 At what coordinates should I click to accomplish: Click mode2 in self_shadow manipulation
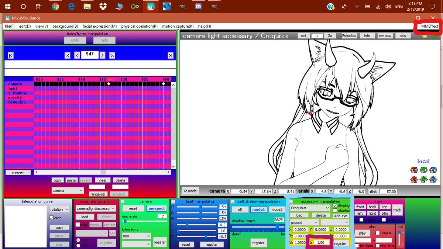pos(277,209)
